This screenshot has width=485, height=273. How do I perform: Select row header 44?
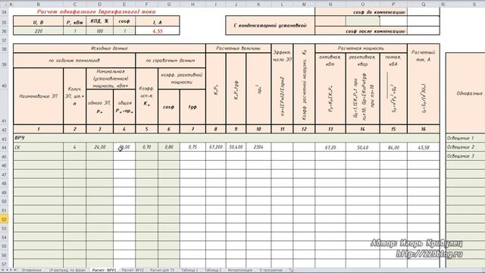click(x=4, y=147)
